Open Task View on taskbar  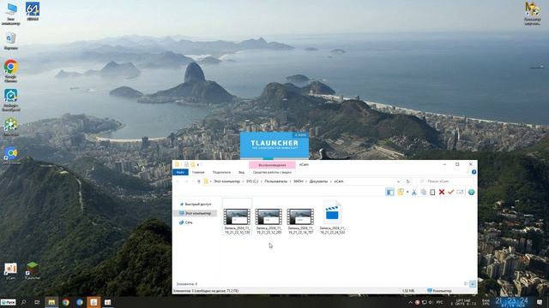pos(37,302)
